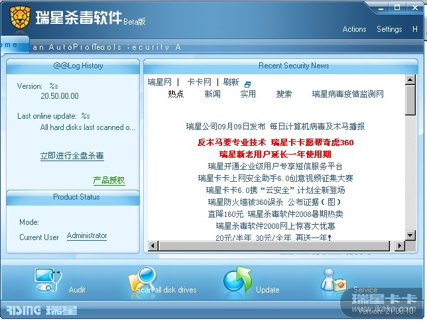Click the vertical scrollbar thumb in news panel
The width and height of the screenshot is (427, 321).
[x=410, y=100]
